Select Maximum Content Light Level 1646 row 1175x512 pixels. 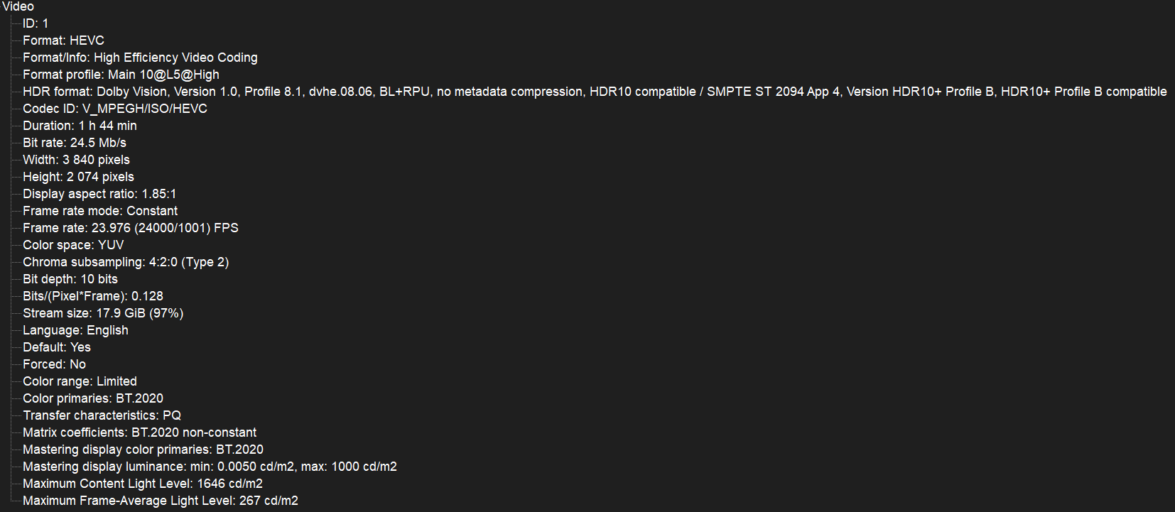tap(142, 484)
